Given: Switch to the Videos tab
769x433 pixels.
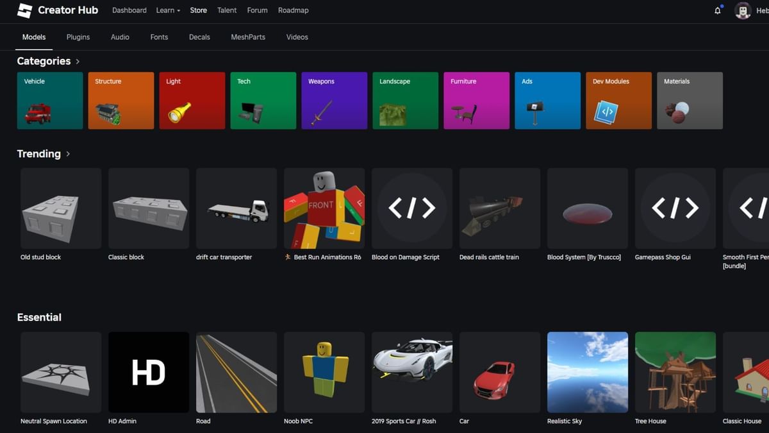Looking at the screenshot, I should coord(297,37).
